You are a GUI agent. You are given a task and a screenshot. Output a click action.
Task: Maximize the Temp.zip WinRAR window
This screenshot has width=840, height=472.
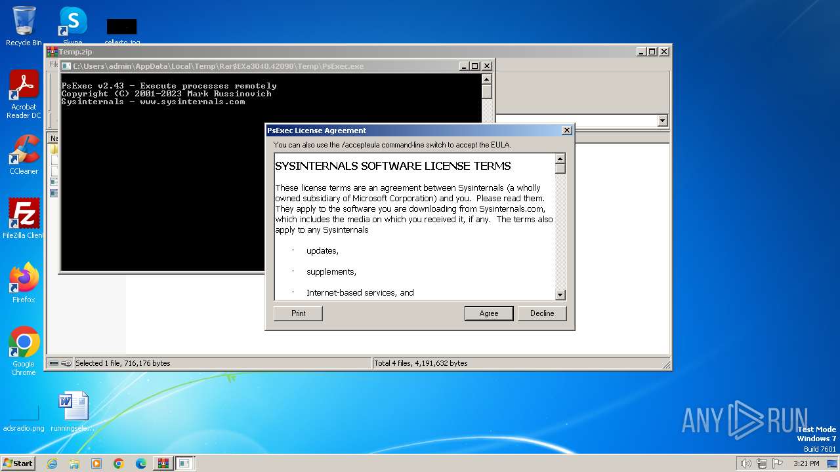pyautogui.click(x=652, y=52)
